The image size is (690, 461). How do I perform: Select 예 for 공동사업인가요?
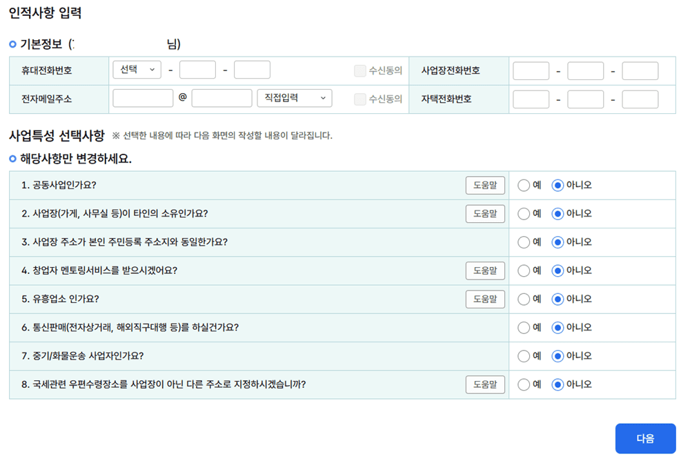(524, 186)
